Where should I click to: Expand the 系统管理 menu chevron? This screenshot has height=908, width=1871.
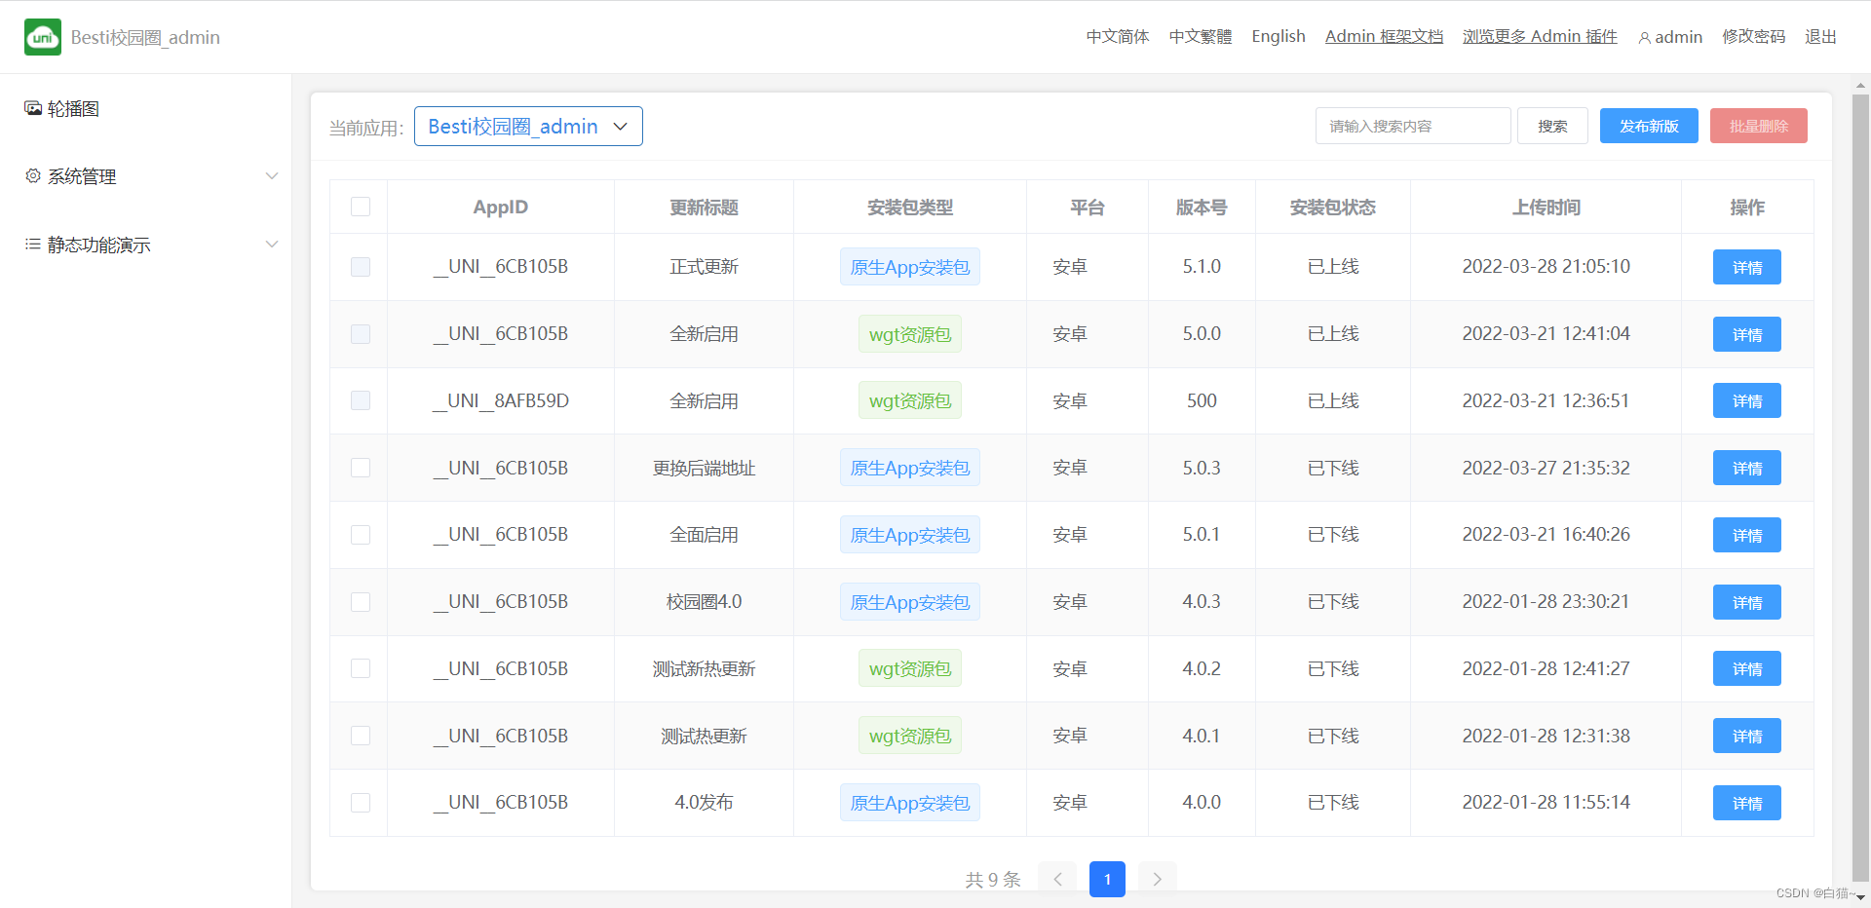pos(272,176)
